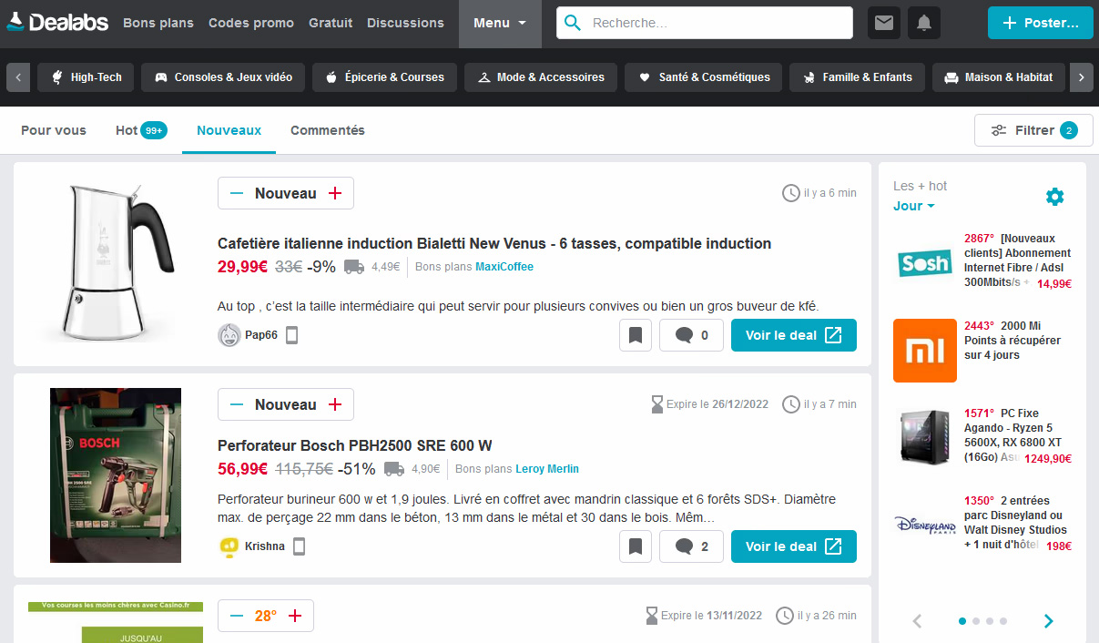
Task: Select the second carousel pagination dot
Action: click(976, 621)
